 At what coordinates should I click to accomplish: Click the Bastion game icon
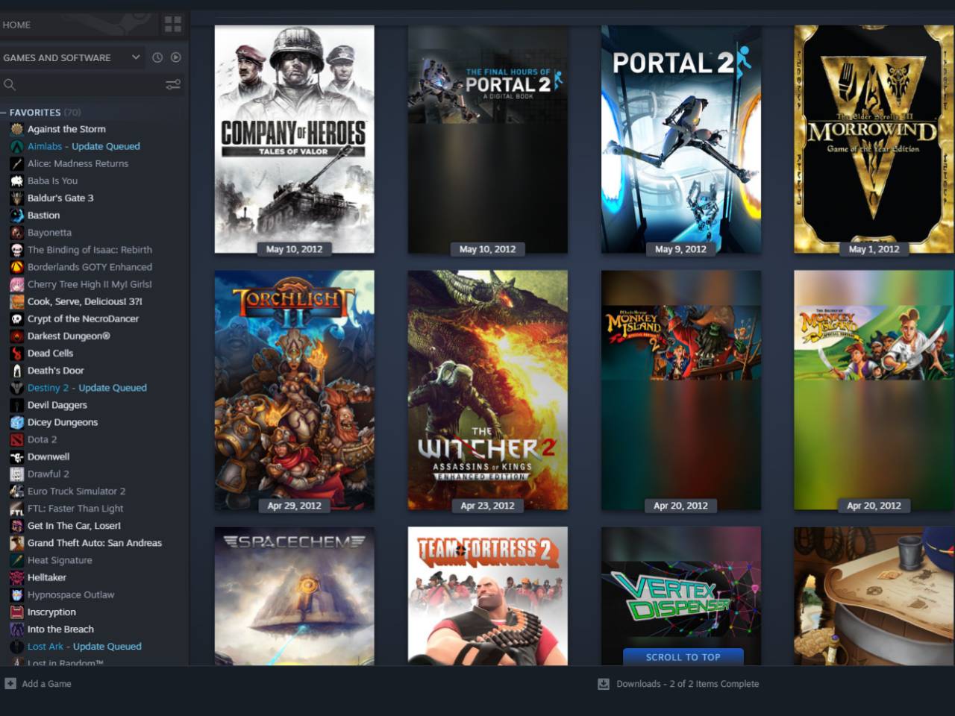pos(16,215)
